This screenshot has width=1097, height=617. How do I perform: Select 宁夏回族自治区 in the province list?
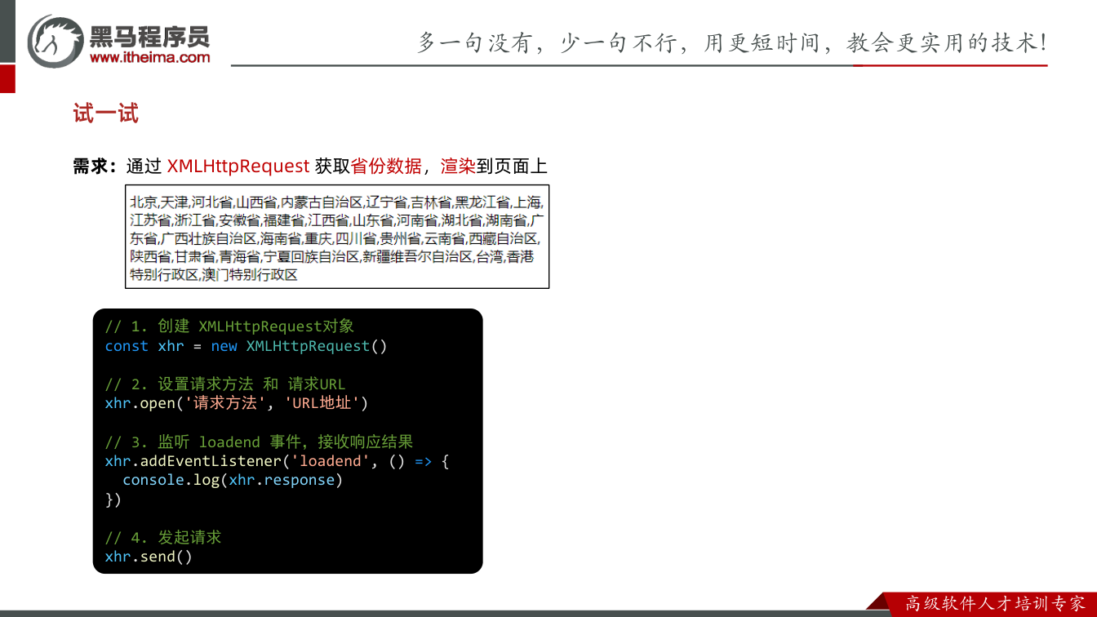[312, 256]
